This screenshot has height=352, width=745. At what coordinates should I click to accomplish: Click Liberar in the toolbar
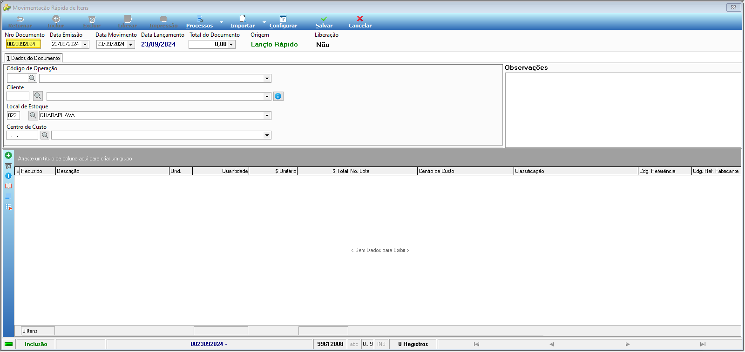[128, 22]
